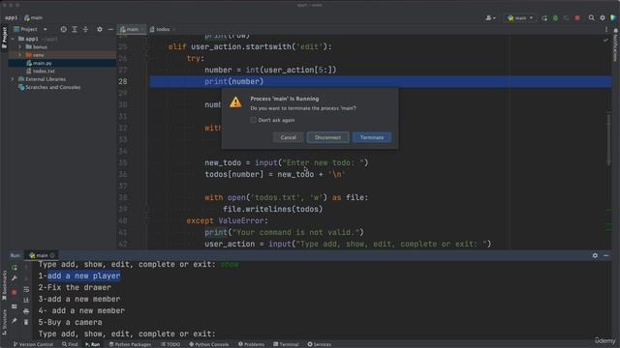Click the JetBrains Toolbox icon top right
Screen dimensions: 620x348
tap(613, 17)
